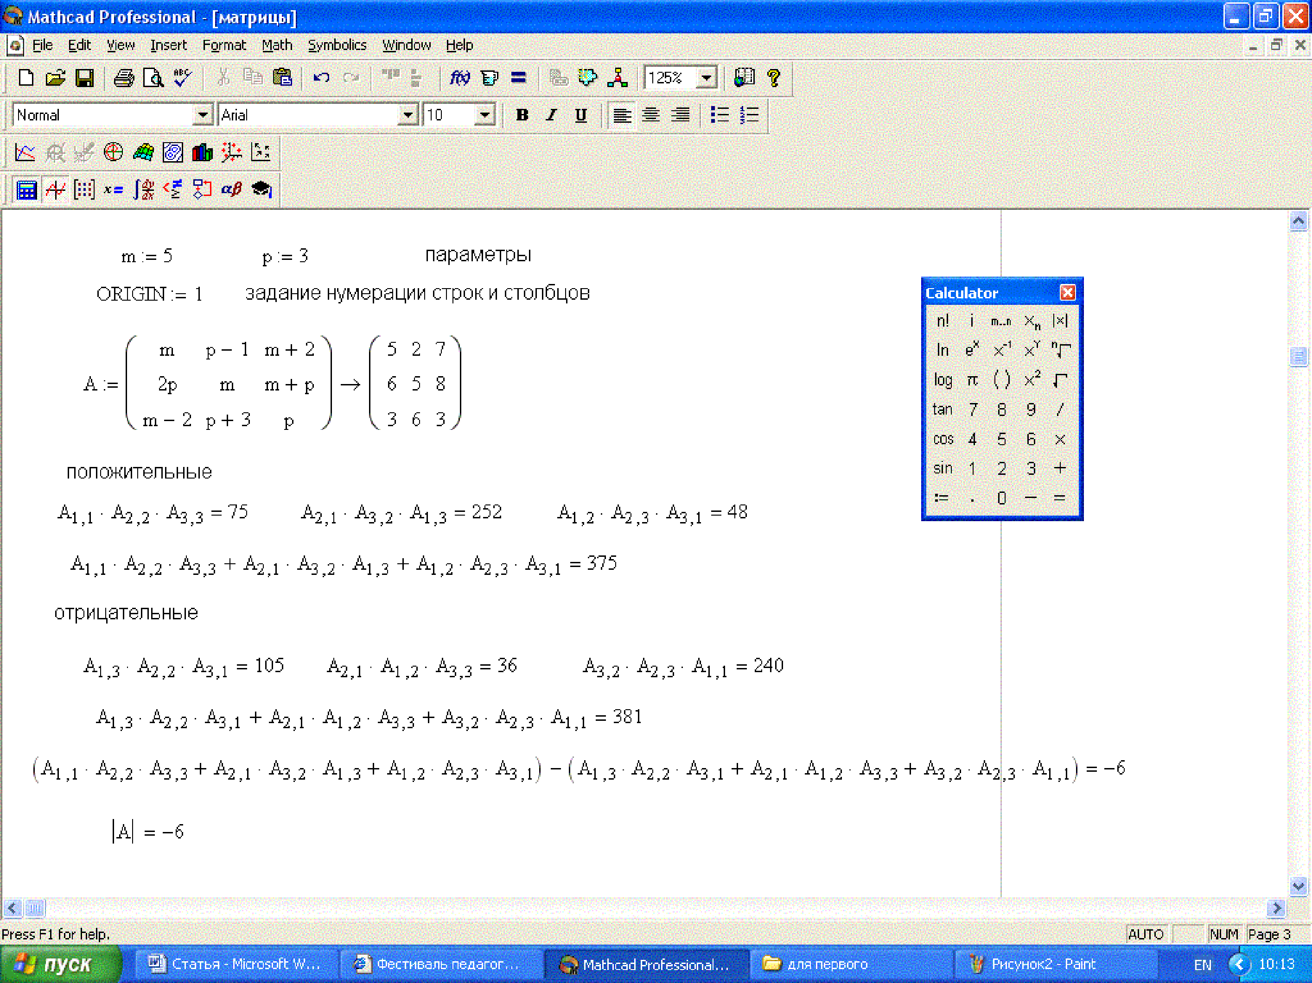The image size is (1312, 983).
Task: Open the Calculator toolbar palette icon
Action: (27, 189)
